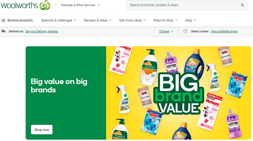The width and height of the screenshot is (253, 141).
Task: Click the chevron arrow next to Choose
Action: tap(172, 32)
